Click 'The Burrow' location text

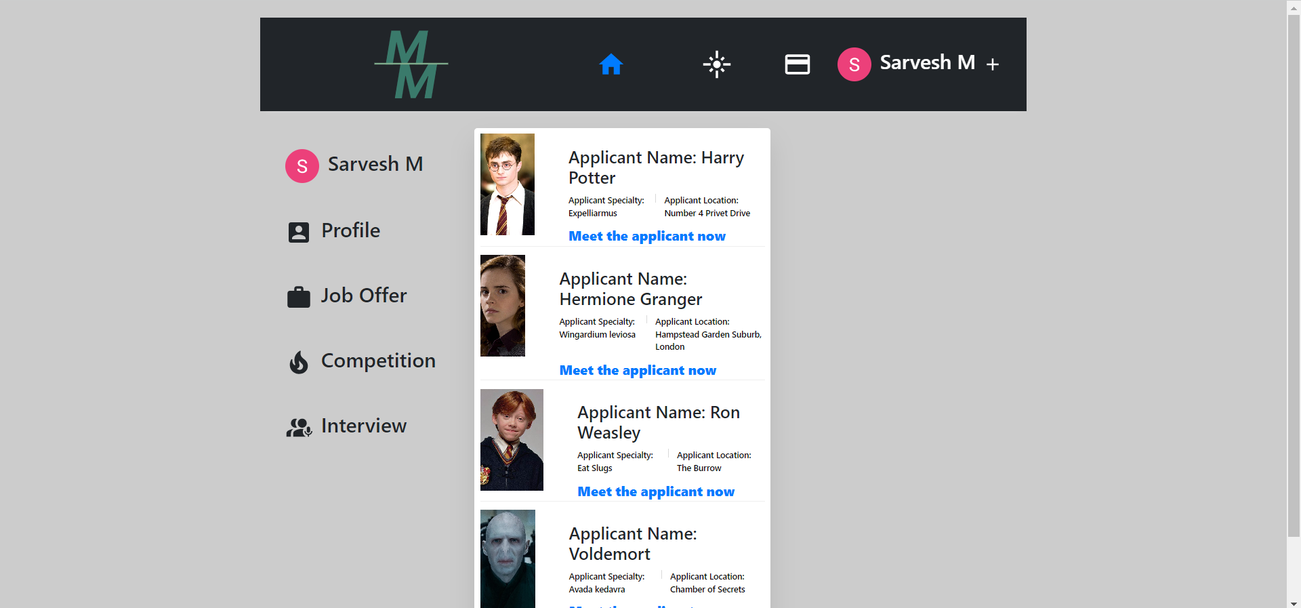point(699,468)
